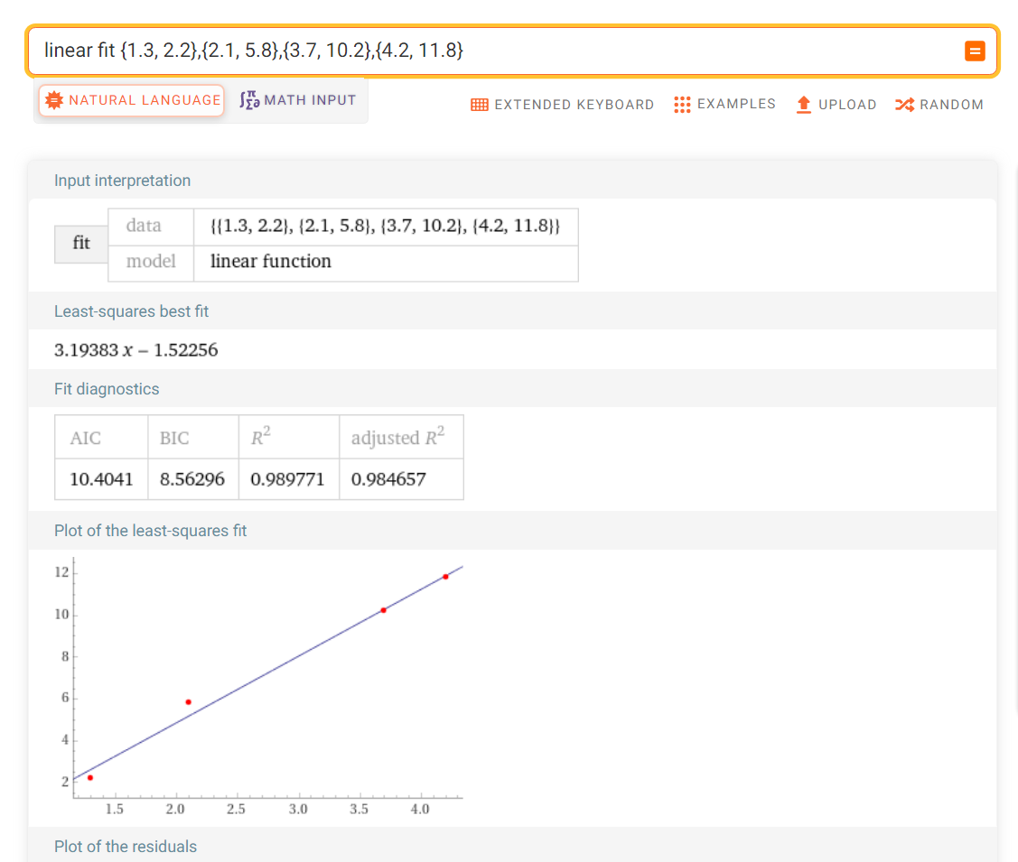Screen dimensions: 1018x862
Task: Select the 'fit' cell in input interpretation
Action: pyautogui.click(x=81, y=244)
